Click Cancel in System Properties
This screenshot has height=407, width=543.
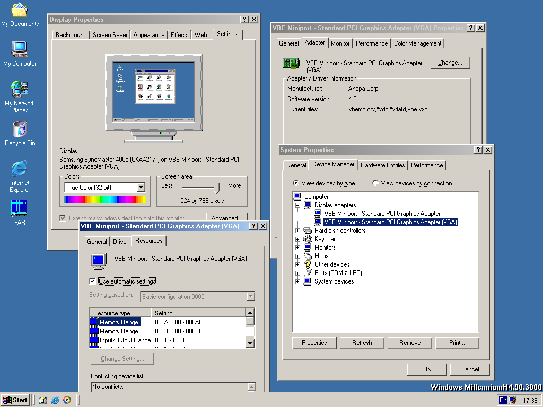(x=470, y=369)
